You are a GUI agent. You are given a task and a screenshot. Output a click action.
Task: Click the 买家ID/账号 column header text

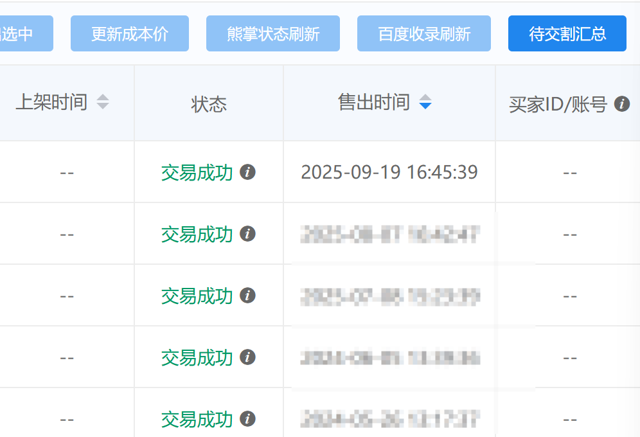click(x=558, y=104)
